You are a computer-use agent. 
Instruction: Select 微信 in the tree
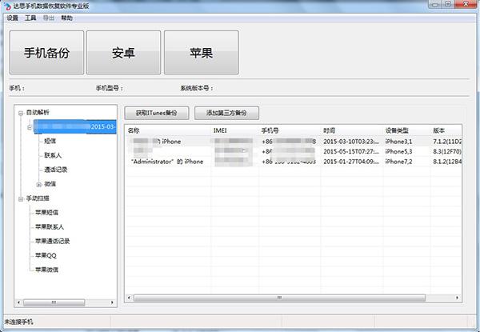[50, 184]
